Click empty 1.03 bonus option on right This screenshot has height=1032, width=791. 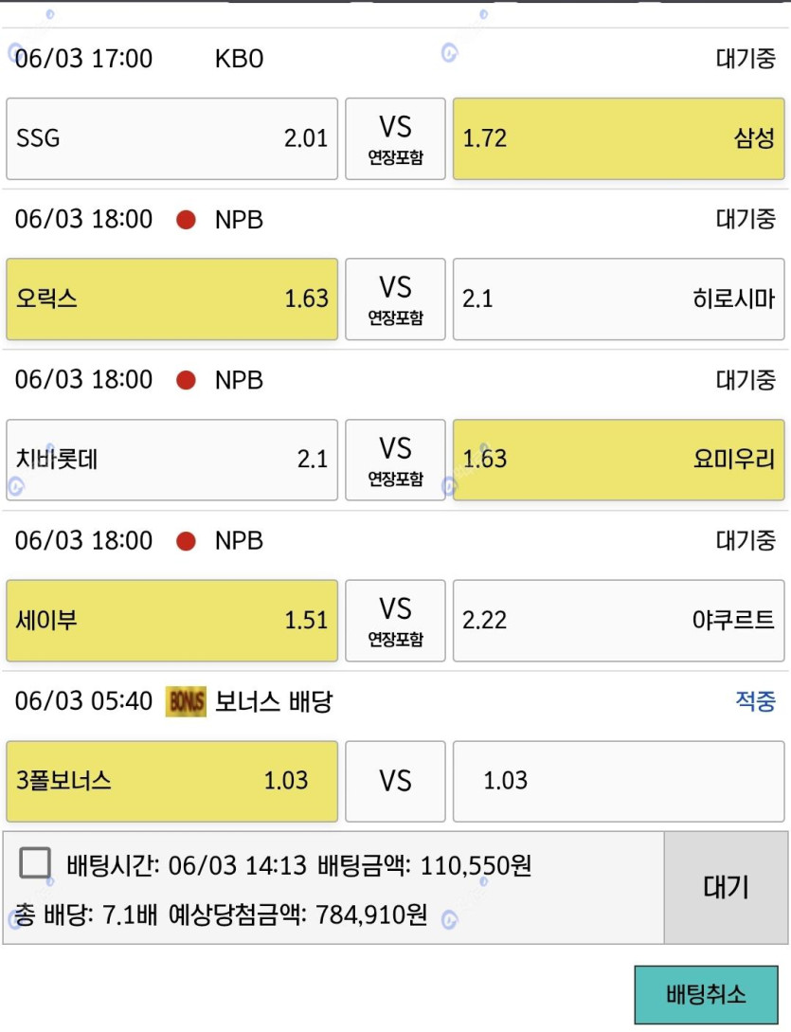tap(619, 781)
